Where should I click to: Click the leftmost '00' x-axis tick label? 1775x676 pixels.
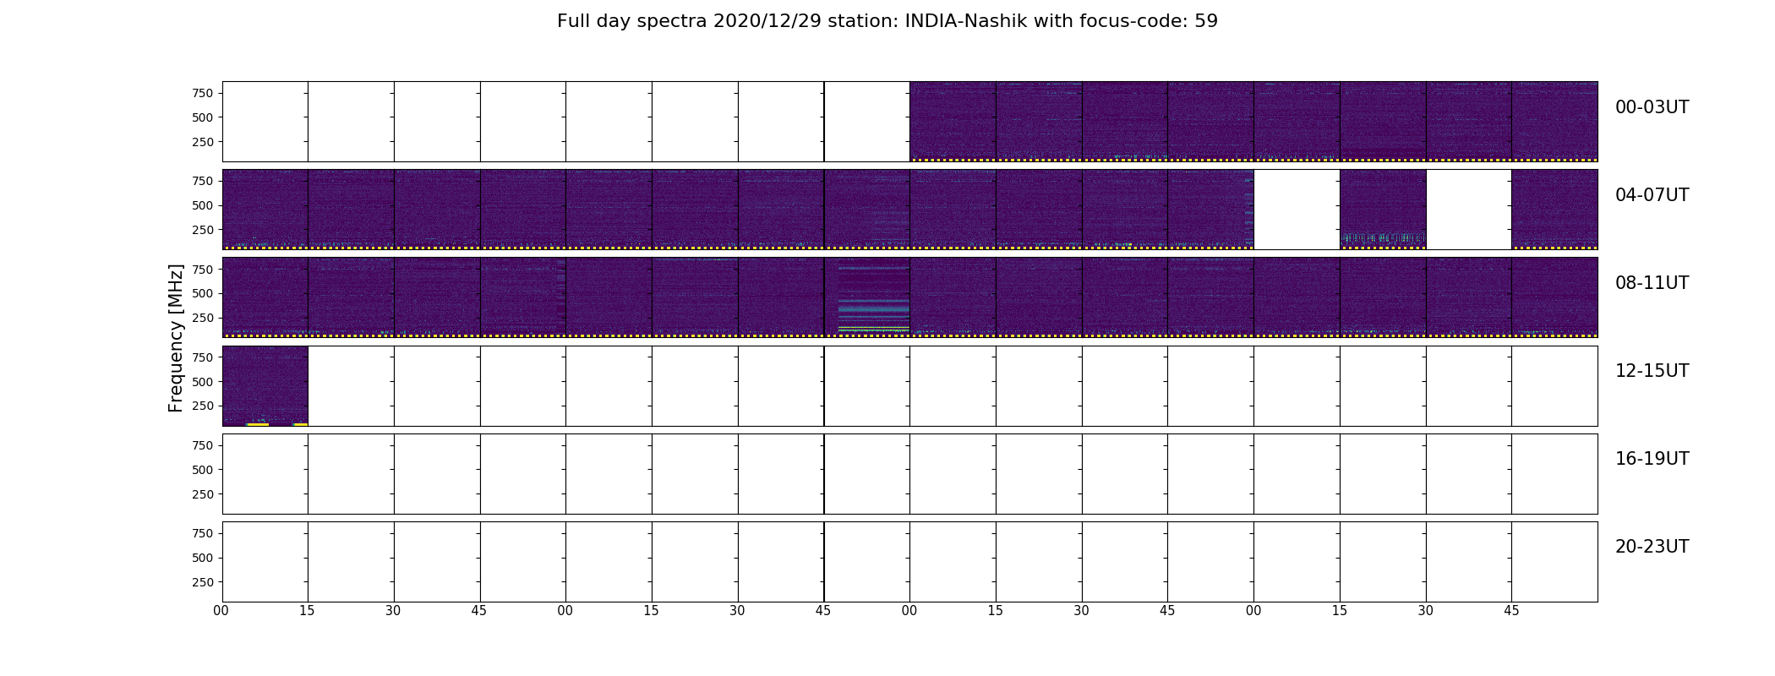tap(221, 611)
